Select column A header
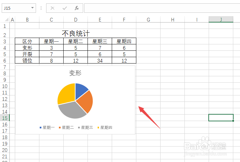Image resolution: width=240 pixels, height=162 pixels. [x=12, y=19]
